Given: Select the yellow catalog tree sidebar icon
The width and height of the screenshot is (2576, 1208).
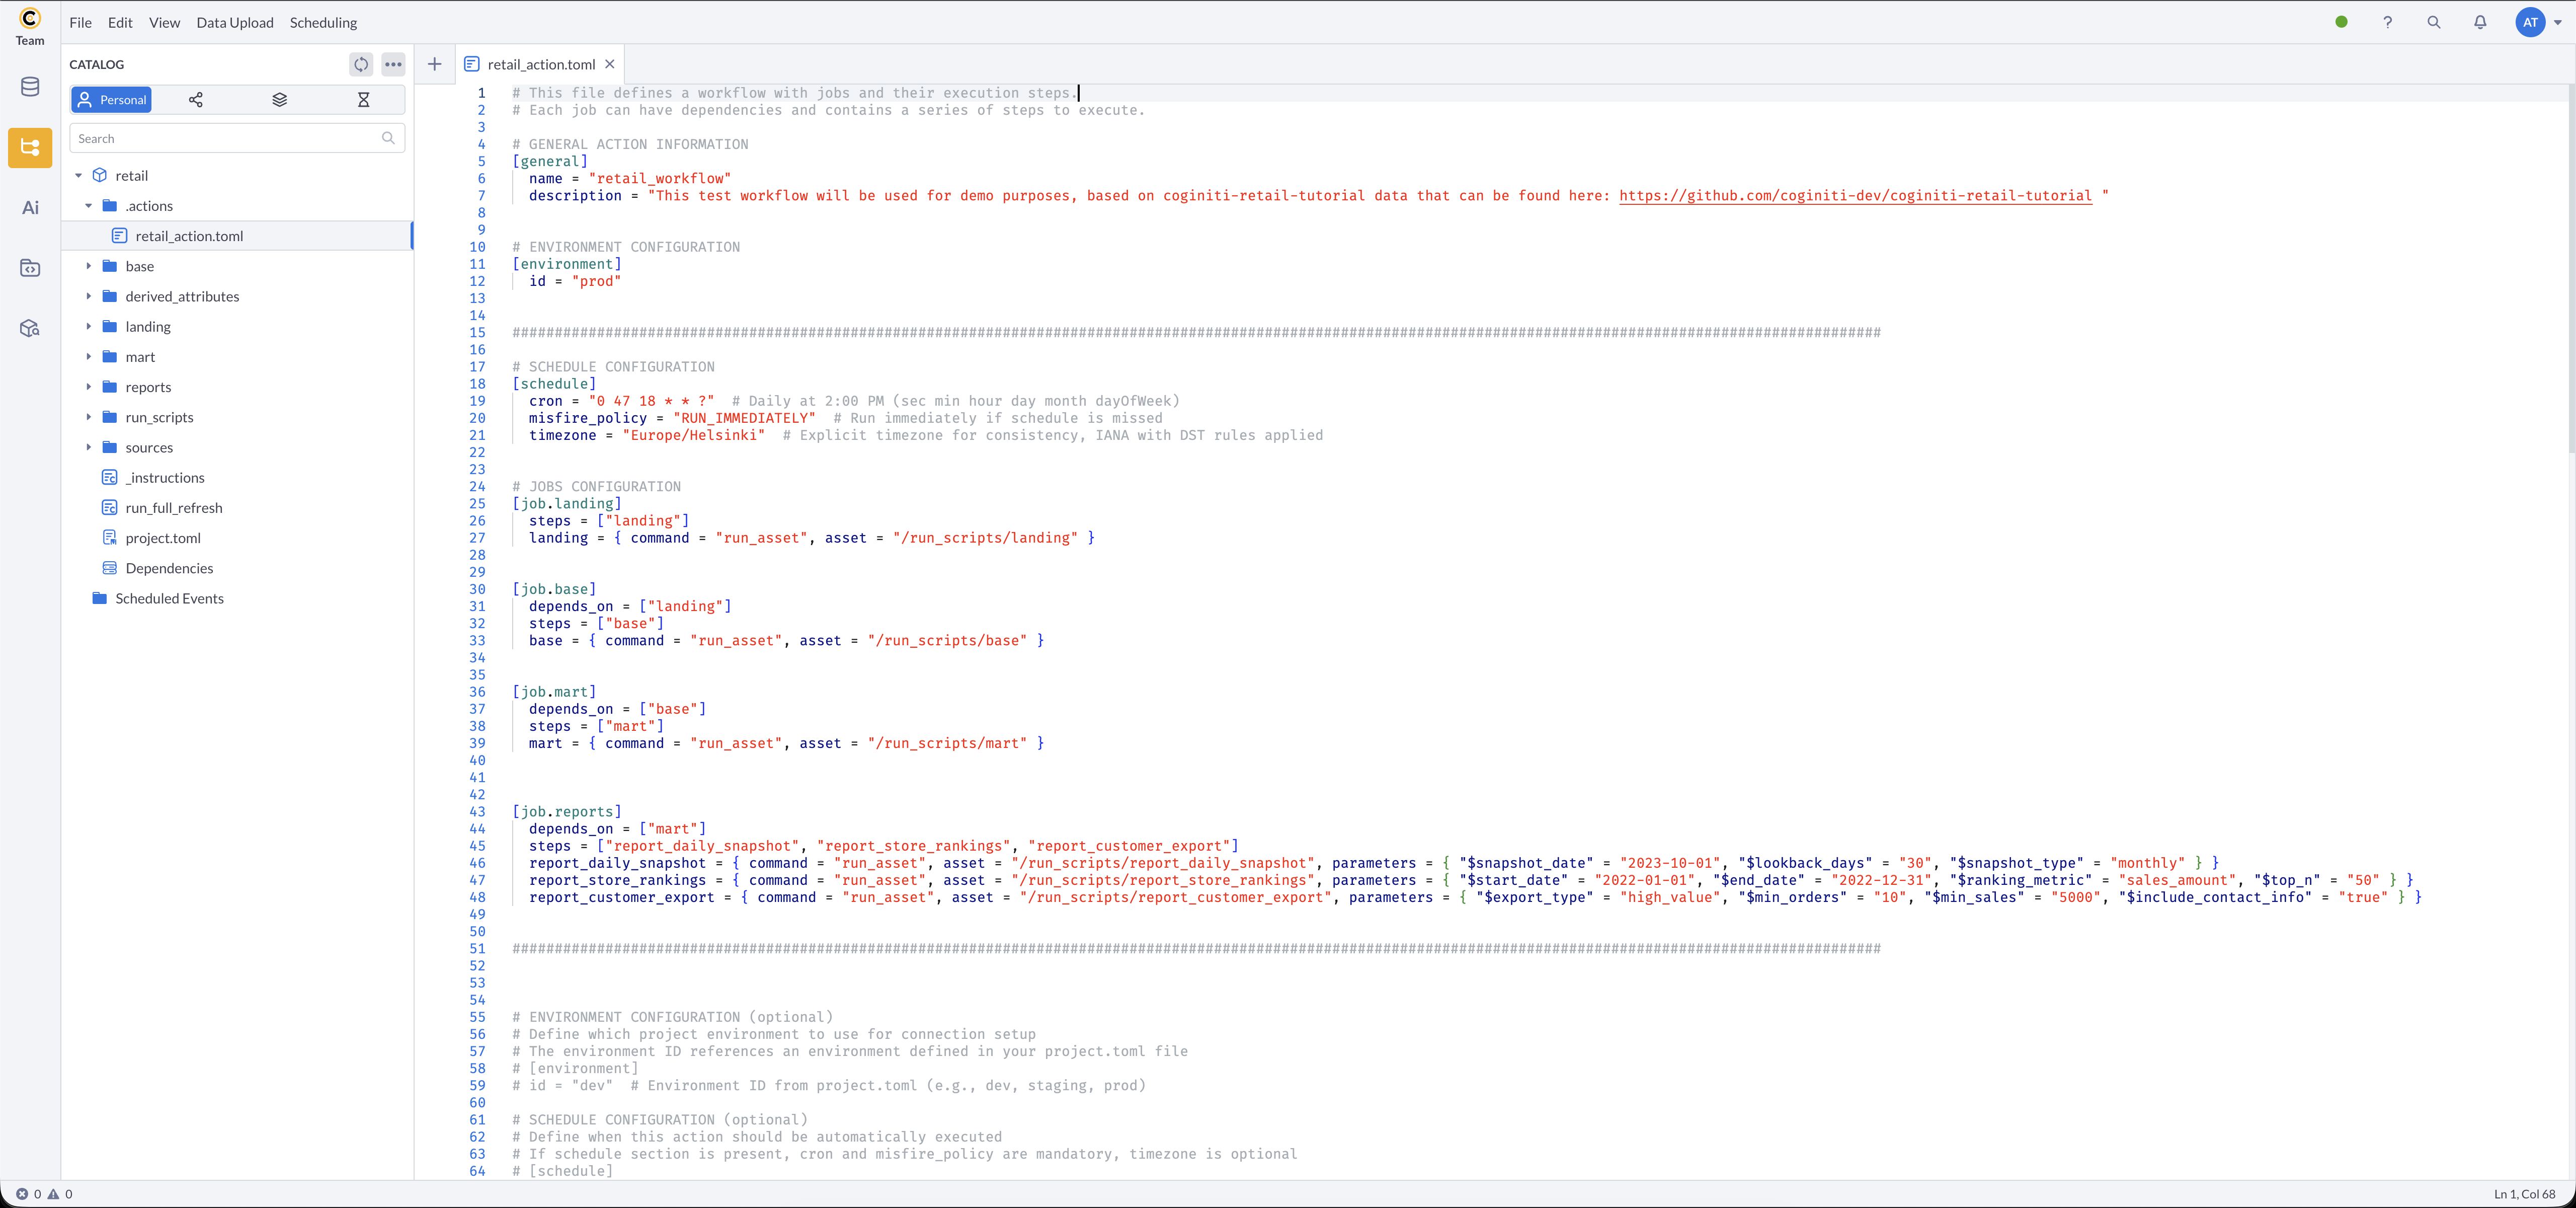Looking at the screenshot, I should point(29,148).
